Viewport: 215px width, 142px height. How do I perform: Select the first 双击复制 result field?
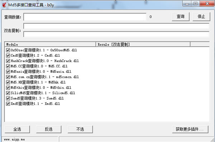(x=116, y=26)
